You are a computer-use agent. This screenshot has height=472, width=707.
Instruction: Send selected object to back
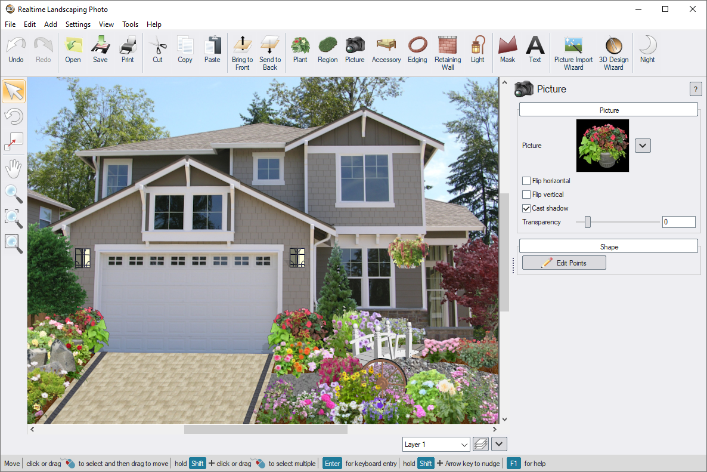coord(269,51)
